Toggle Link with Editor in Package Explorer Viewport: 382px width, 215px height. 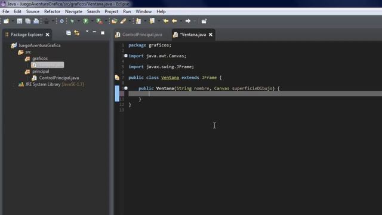[77, 33]
